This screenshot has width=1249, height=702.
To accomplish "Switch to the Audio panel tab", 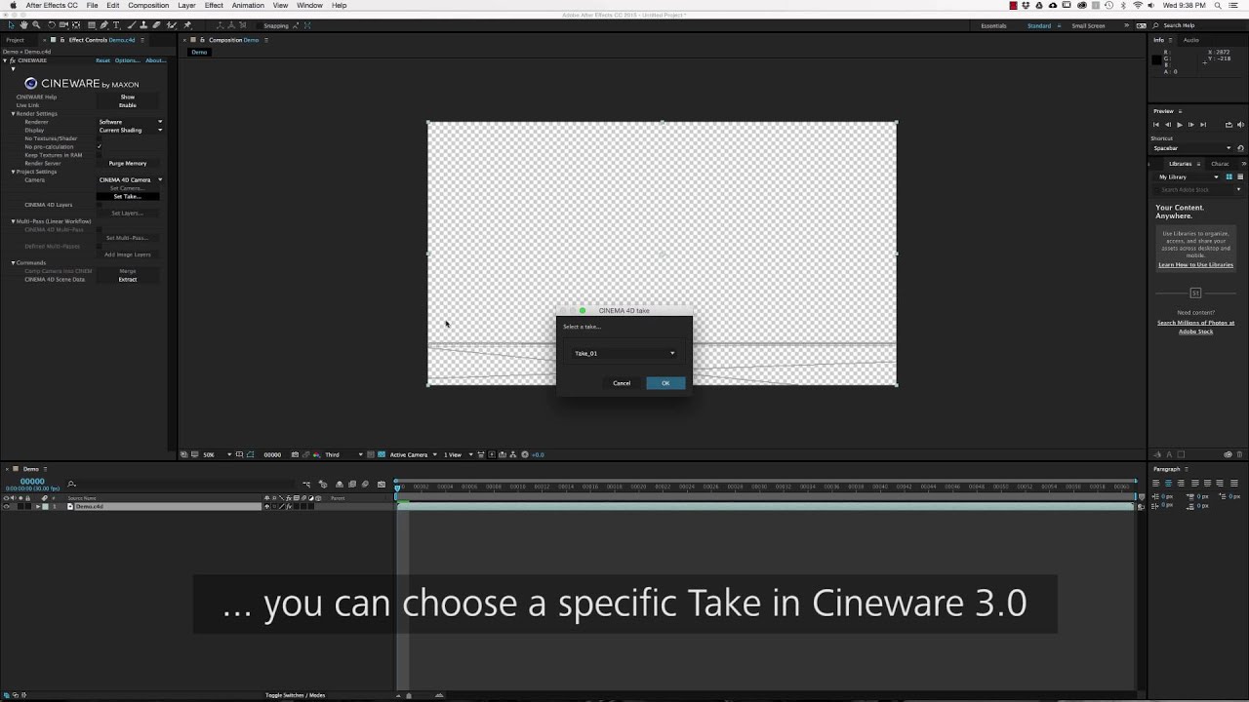I will (x=1191, y=40).
